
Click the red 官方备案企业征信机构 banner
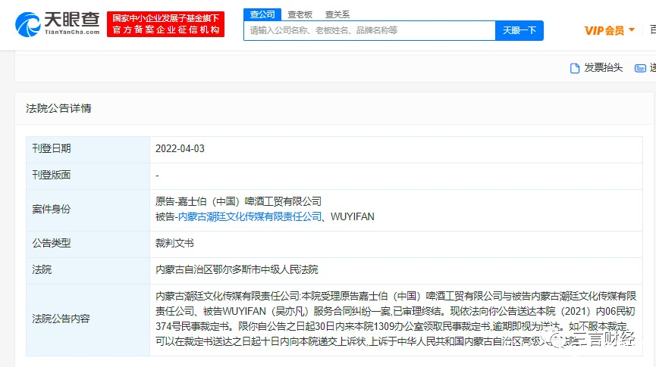pos(165,24)
